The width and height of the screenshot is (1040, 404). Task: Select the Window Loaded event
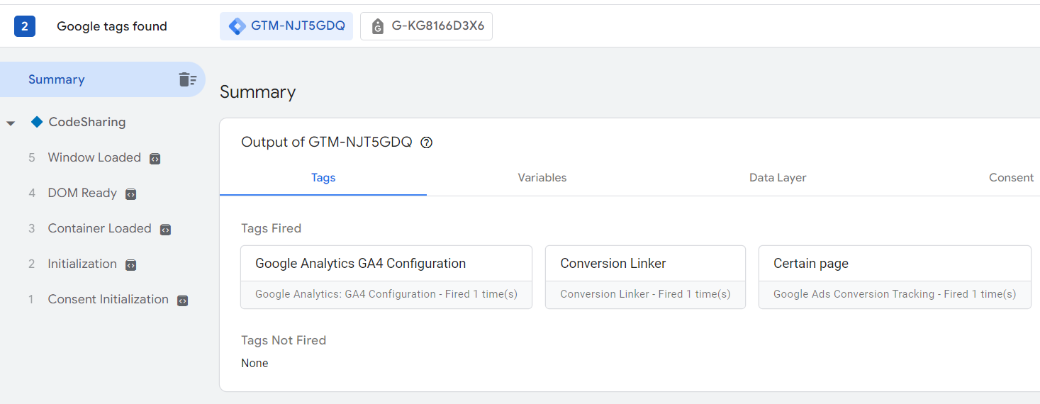pyautogui.click(x=94, y=157)
